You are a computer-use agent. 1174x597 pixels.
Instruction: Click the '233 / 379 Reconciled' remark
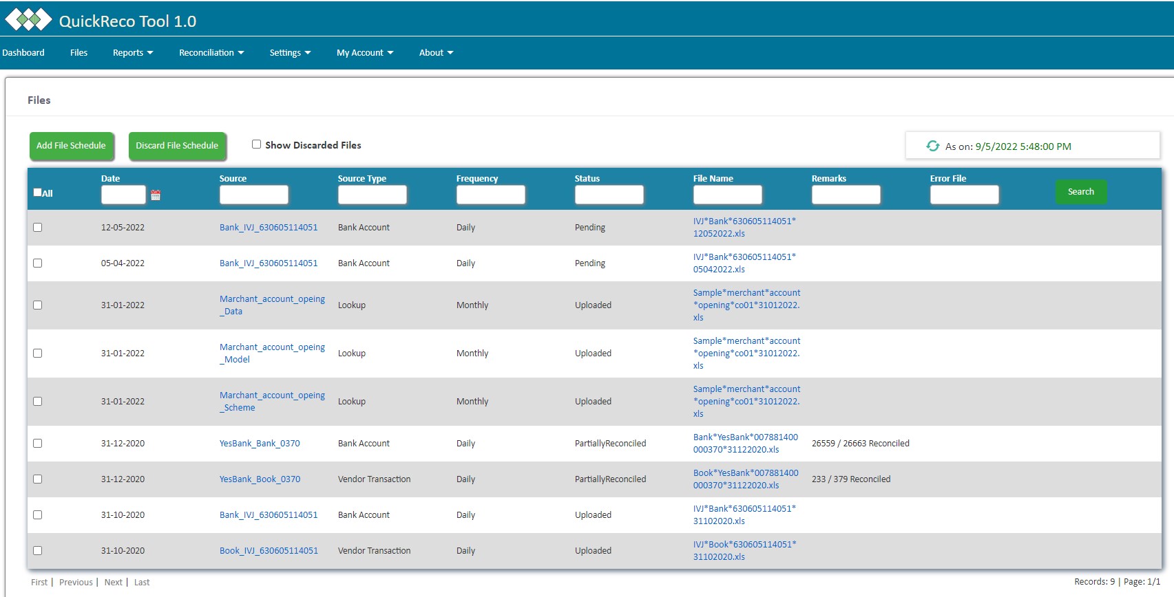tap(851, 479)
